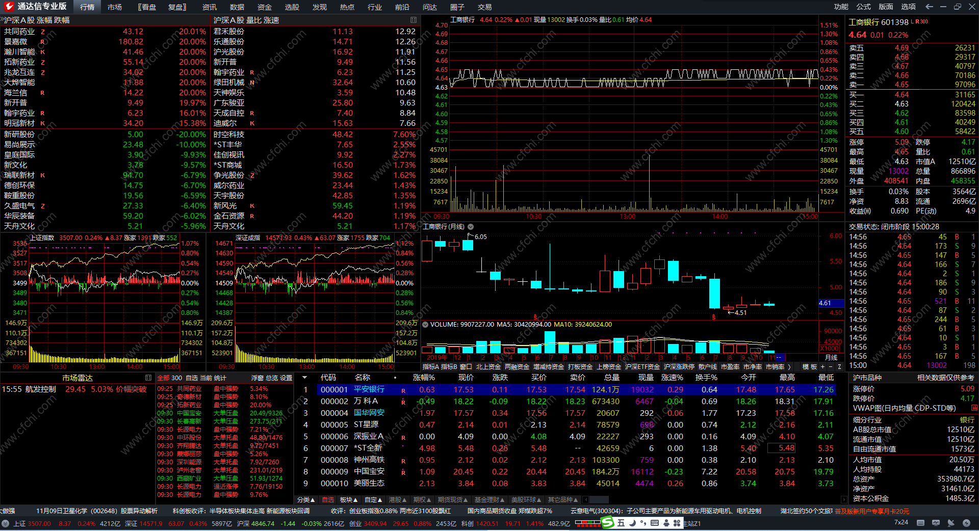Click the 指标A button
This screenshot has width=979, height=531.
coord(431,367)
